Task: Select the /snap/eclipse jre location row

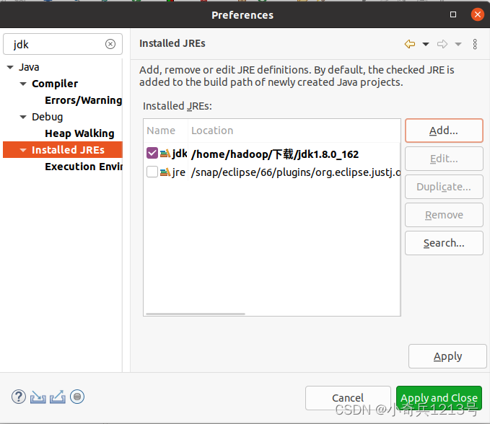Action: [295, 172]
